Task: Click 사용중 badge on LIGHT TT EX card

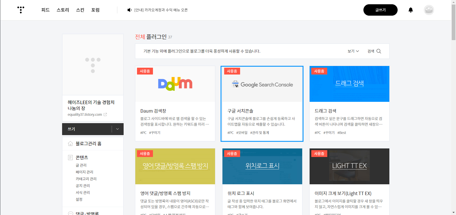Action: tap(319, 154)
